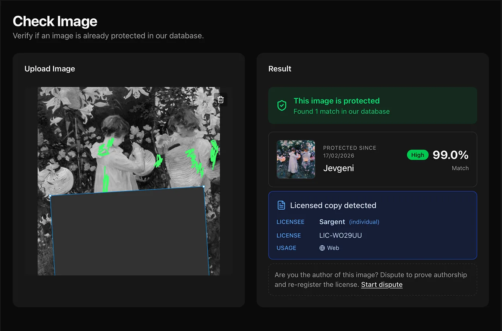Viewport: 502px width, 331px height.
Task: Delete the uploaded image with the trash icon
Action: (221, 100)
